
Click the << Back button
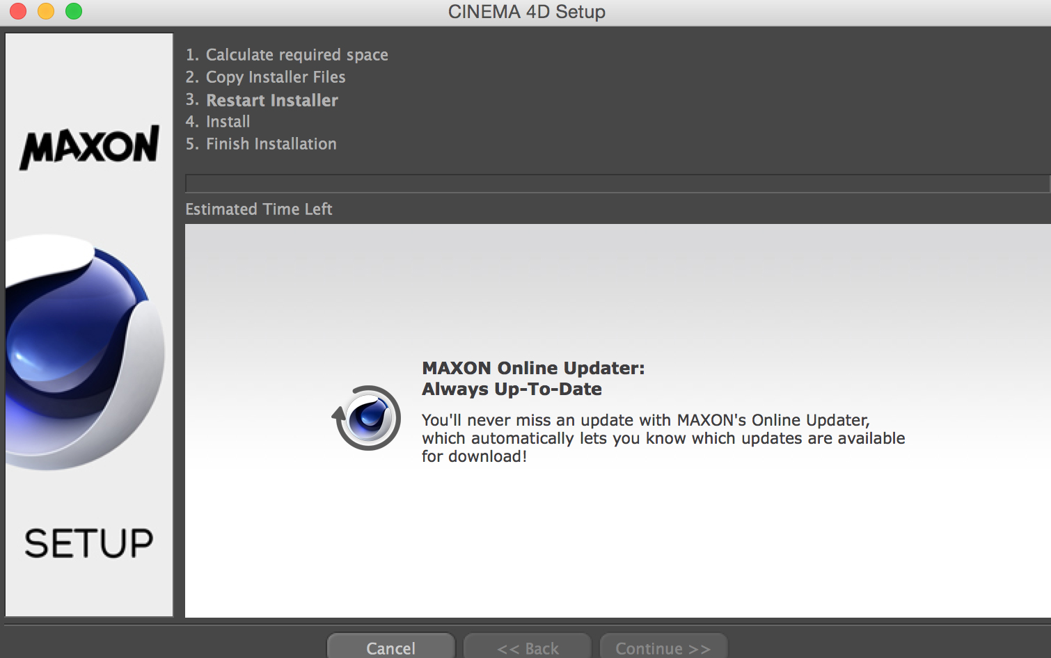528,646
